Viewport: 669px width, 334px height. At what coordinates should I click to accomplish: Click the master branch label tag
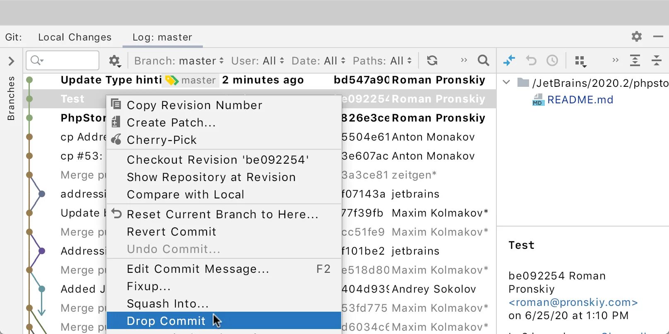point(191,80)
